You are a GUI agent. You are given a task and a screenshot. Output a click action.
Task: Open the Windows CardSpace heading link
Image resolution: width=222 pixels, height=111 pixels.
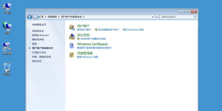coord(92,44)
